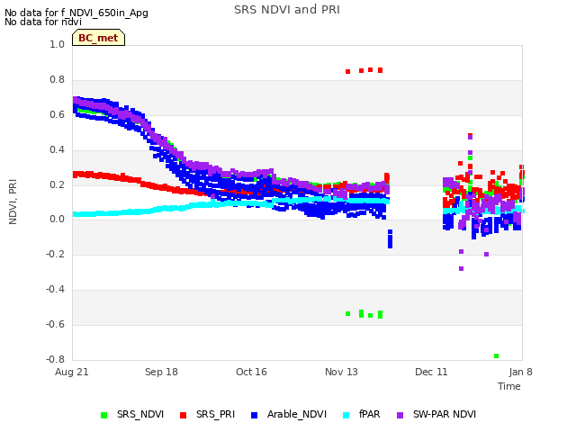Image resolution: width=576 pixels, height=432 pixels.
Task: Click the Nov 13 x-axis tick label
Action: pos(341,372)
